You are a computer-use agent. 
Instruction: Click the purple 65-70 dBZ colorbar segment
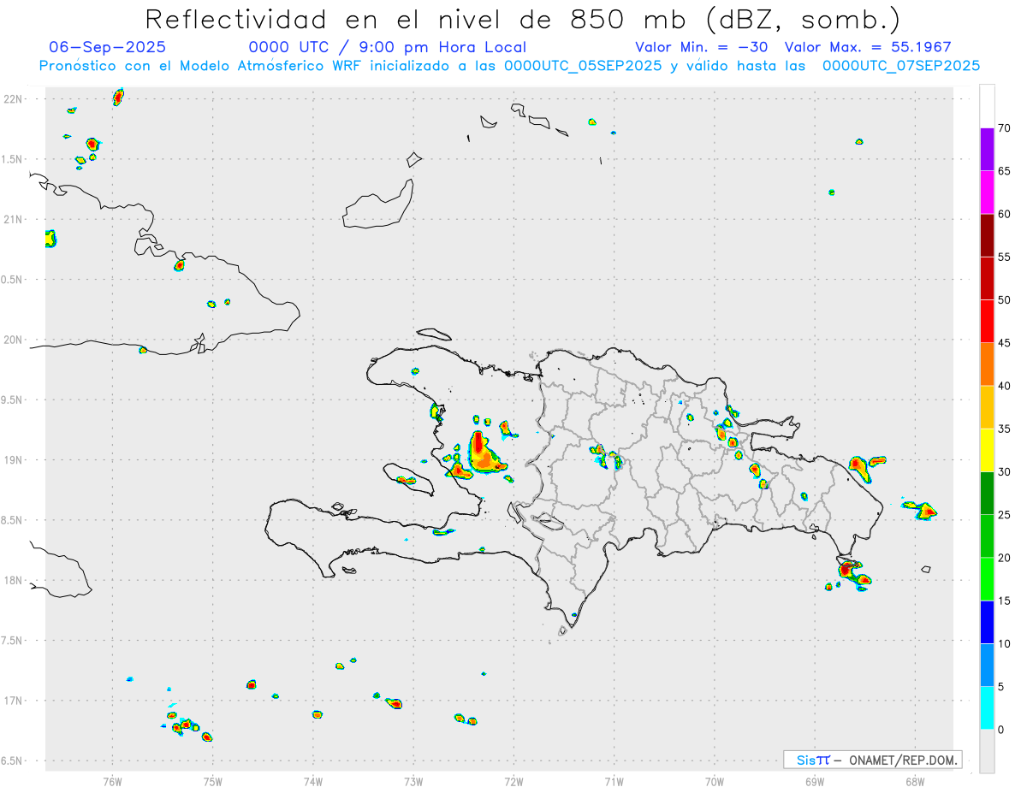click(x=987, y=150)
